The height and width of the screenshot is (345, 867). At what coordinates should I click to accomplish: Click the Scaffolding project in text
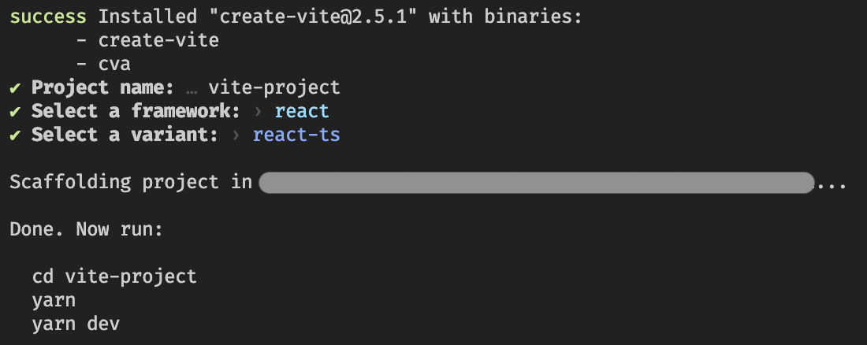tap(131, 183)
